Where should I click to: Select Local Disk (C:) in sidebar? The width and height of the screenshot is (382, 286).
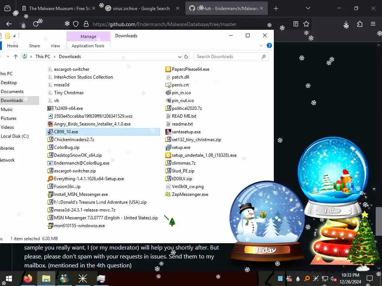(x=15, y=136)
